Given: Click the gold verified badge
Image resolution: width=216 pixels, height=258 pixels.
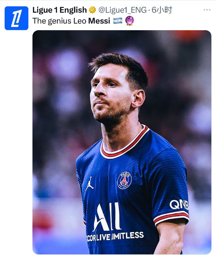Looking at the screenshot, I should [93, 10].
